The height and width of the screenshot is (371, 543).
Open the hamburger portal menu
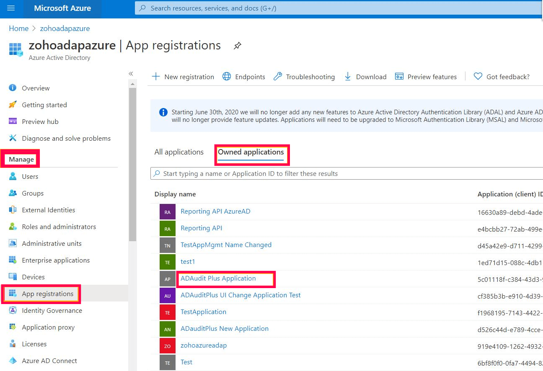11,8
